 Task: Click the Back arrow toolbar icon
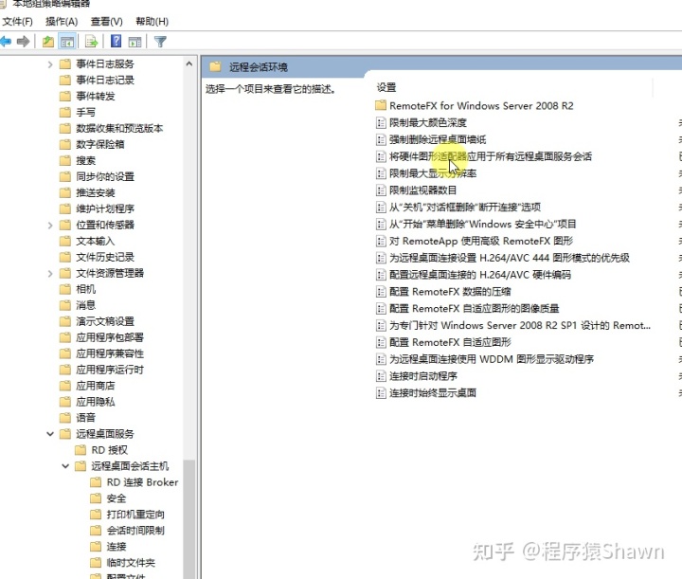pos(6,42)
